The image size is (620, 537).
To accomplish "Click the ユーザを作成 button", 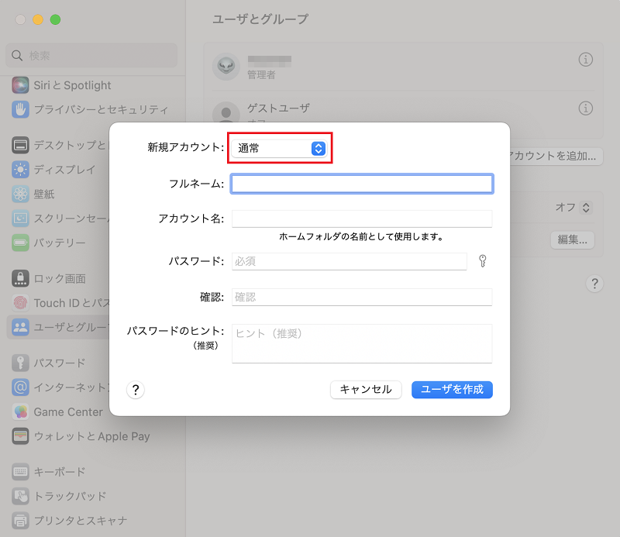I will click(x=452, y=390).
